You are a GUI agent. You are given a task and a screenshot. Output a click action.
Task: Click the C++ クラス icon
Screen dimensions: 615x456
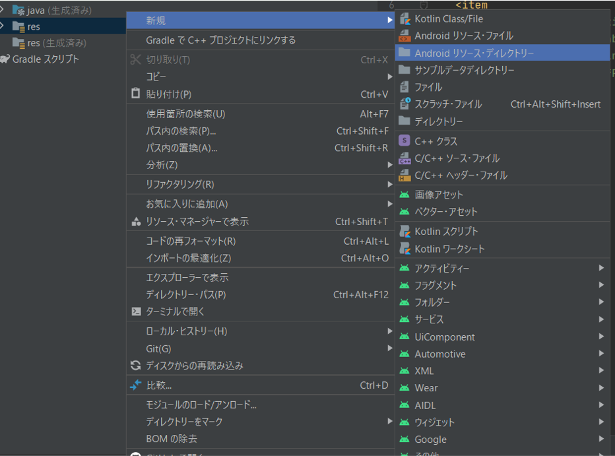405,141
